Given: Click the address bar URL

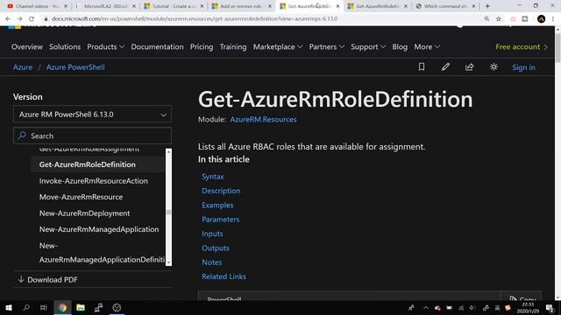Looking at the screenshot, I should click(195, 18).
